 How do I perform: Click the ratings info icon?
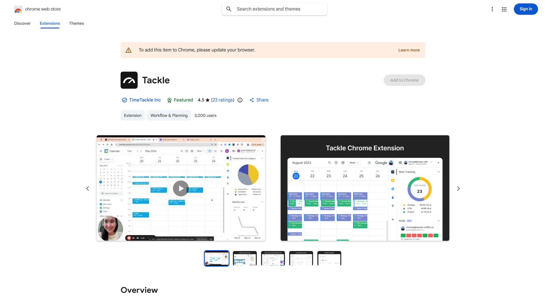[x=240, y=100]
